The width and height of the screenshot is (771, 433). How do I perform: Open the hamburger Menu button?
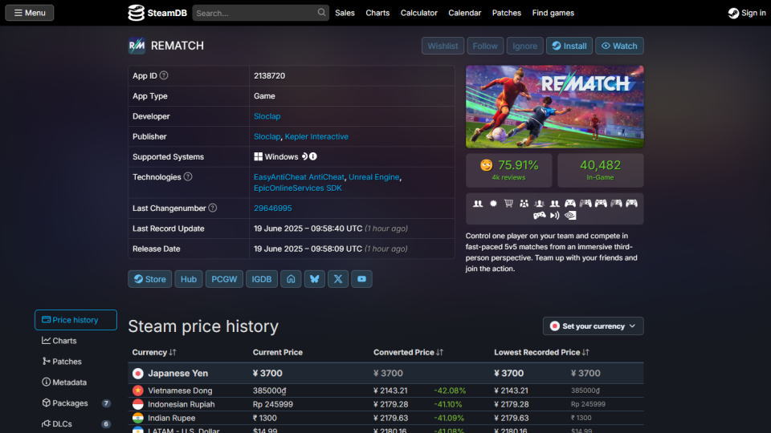[30, 13]
